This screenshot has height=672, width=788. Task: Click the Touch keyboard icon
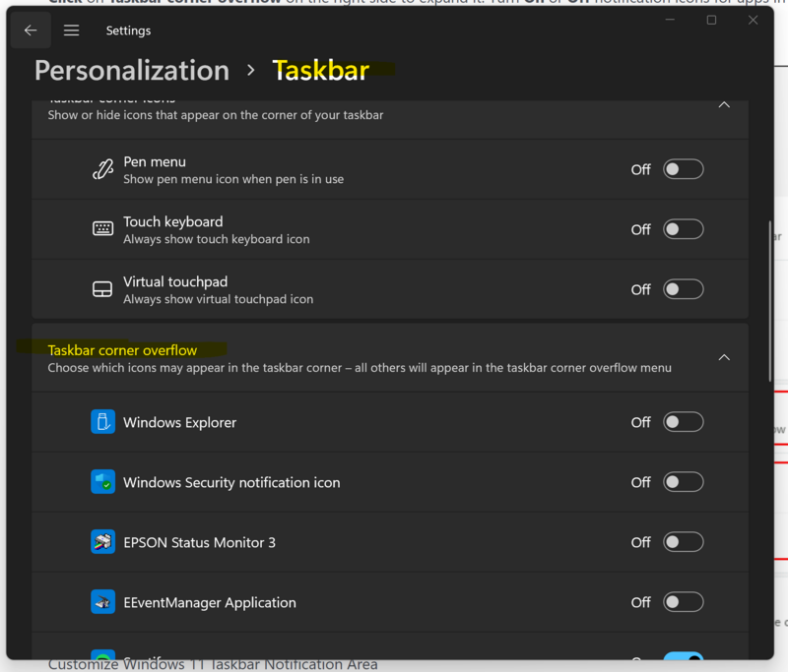[103, 229]
